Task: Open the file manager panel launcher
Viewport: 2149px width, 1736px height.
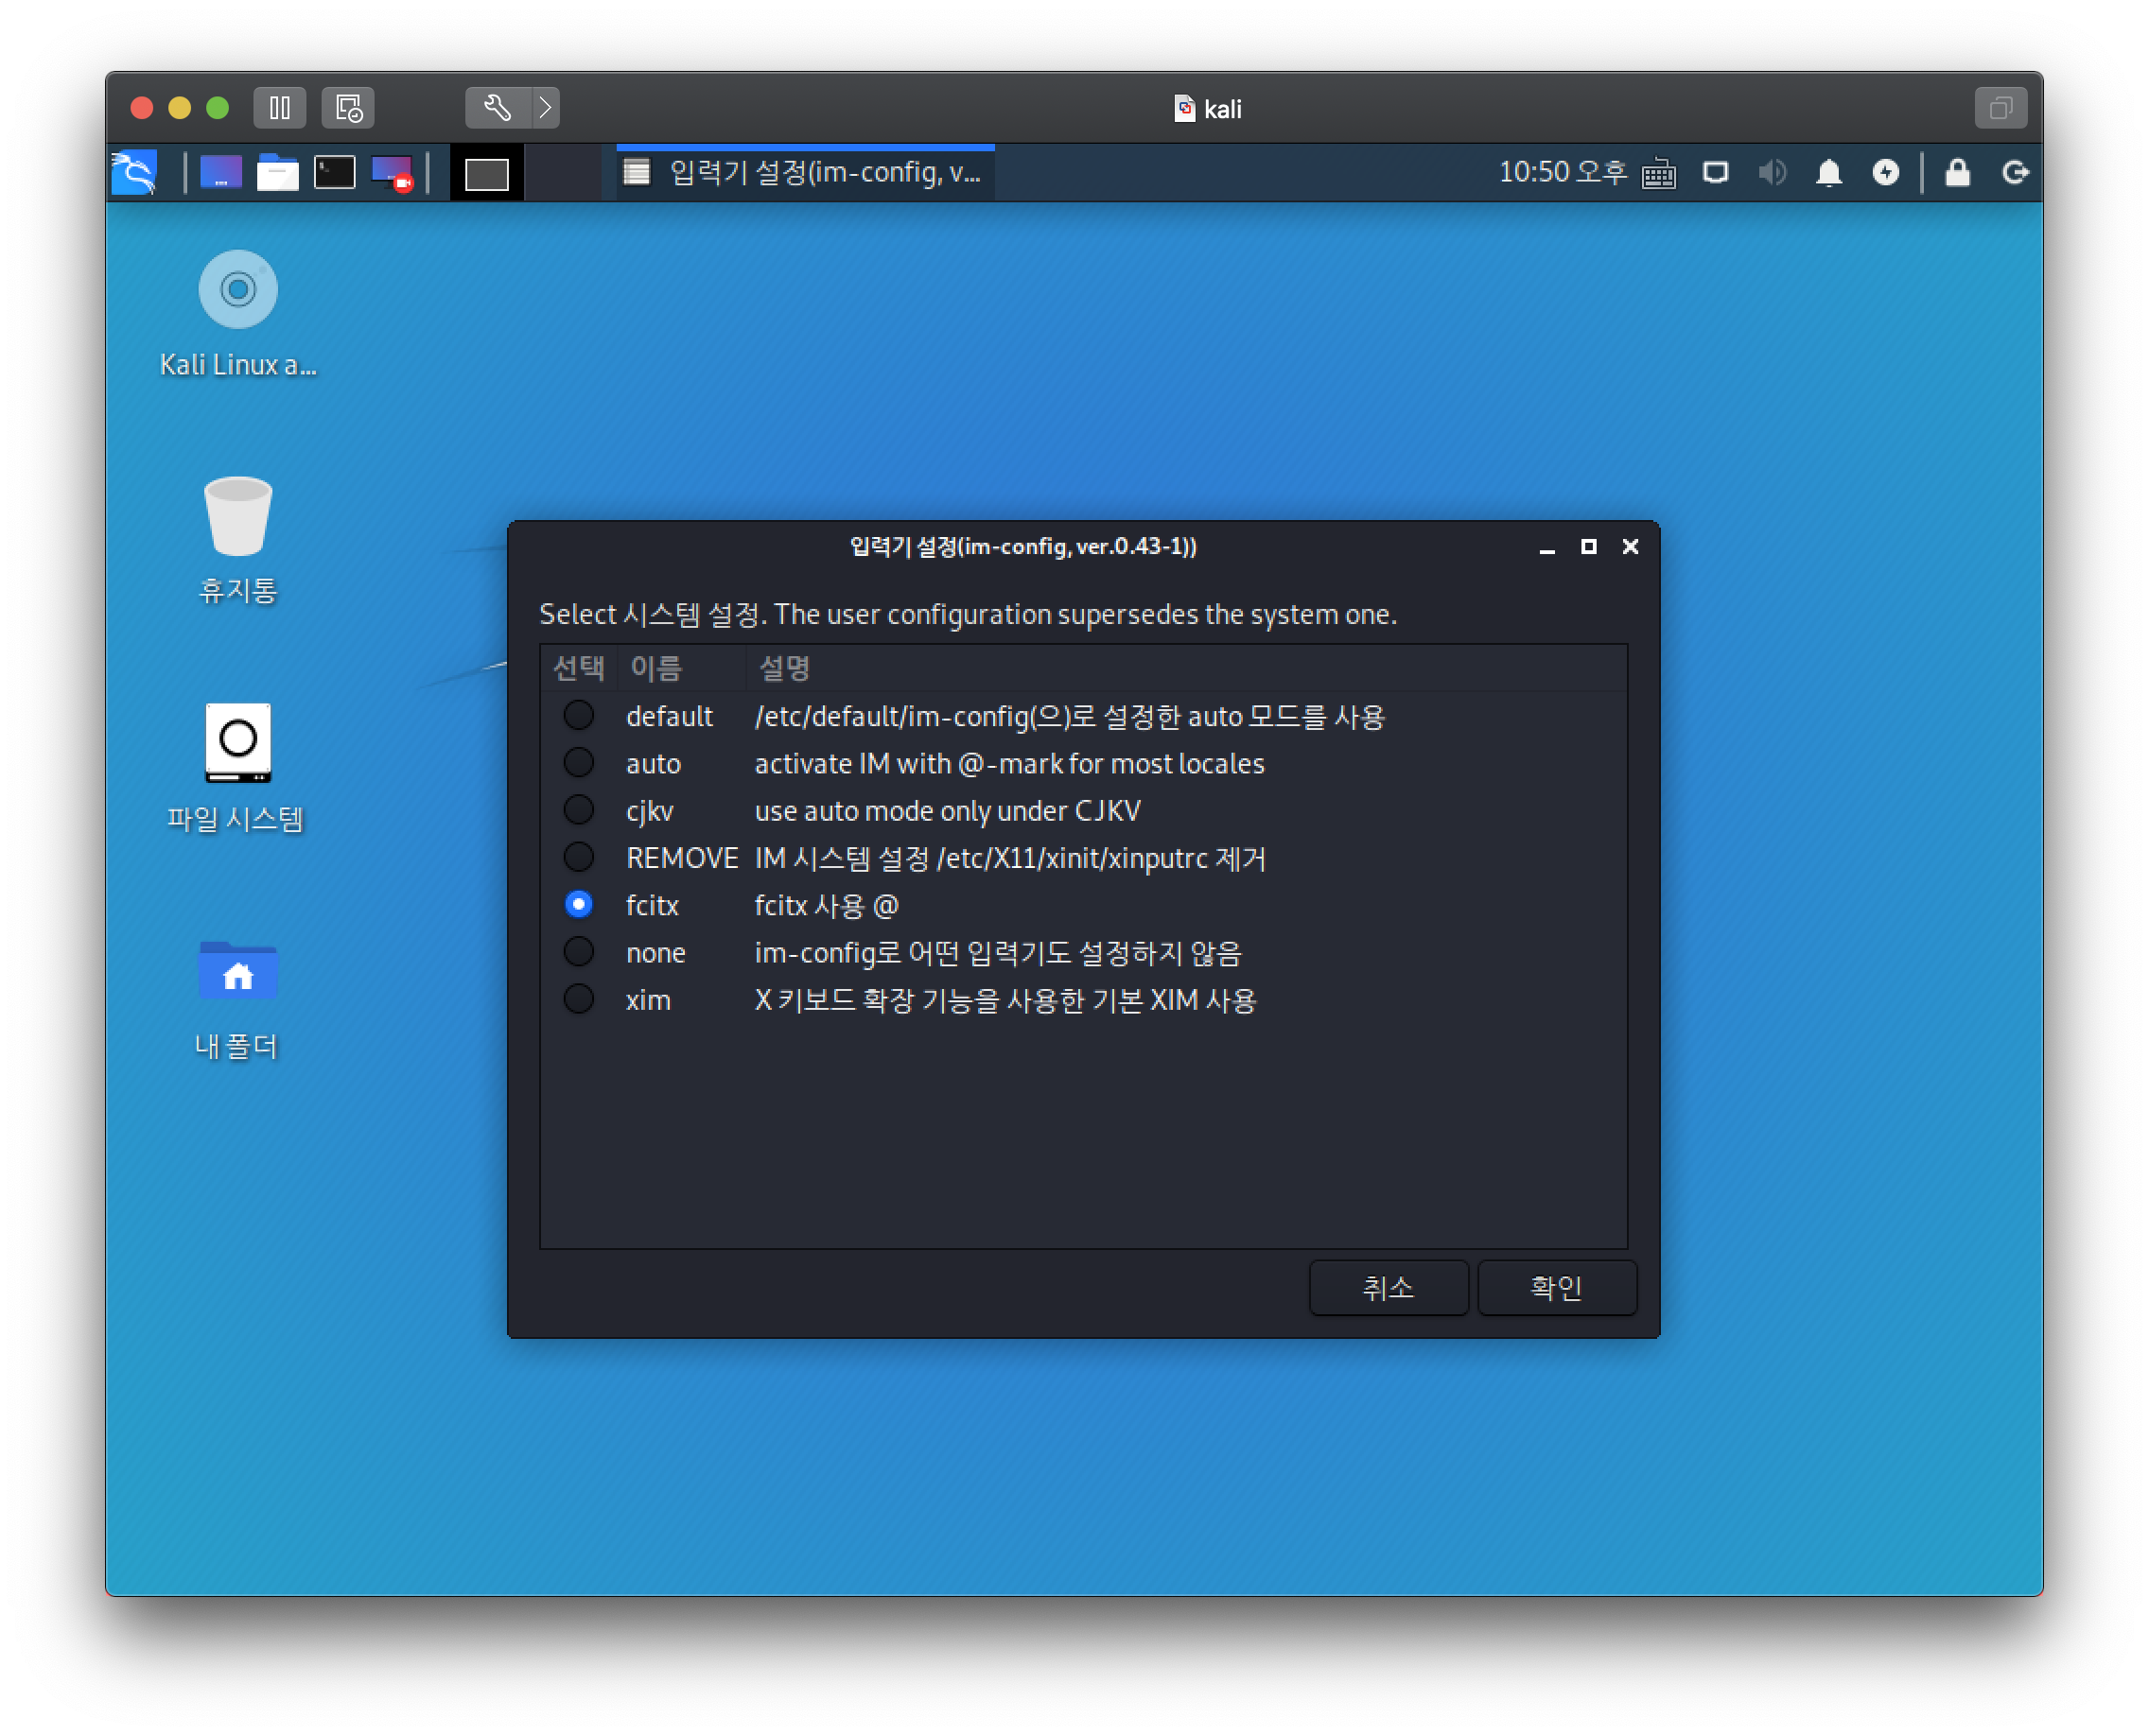Action: pyautogui.click(x=278, y=172)
